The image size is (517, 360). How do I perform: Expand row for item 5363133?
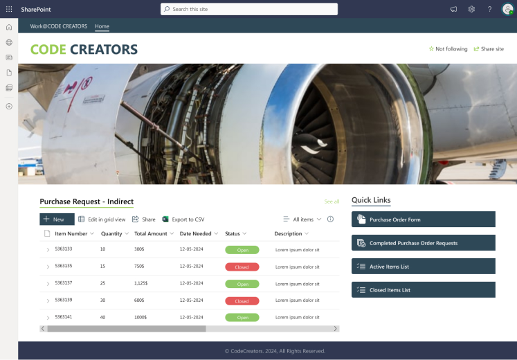click(x=48, y=249)
